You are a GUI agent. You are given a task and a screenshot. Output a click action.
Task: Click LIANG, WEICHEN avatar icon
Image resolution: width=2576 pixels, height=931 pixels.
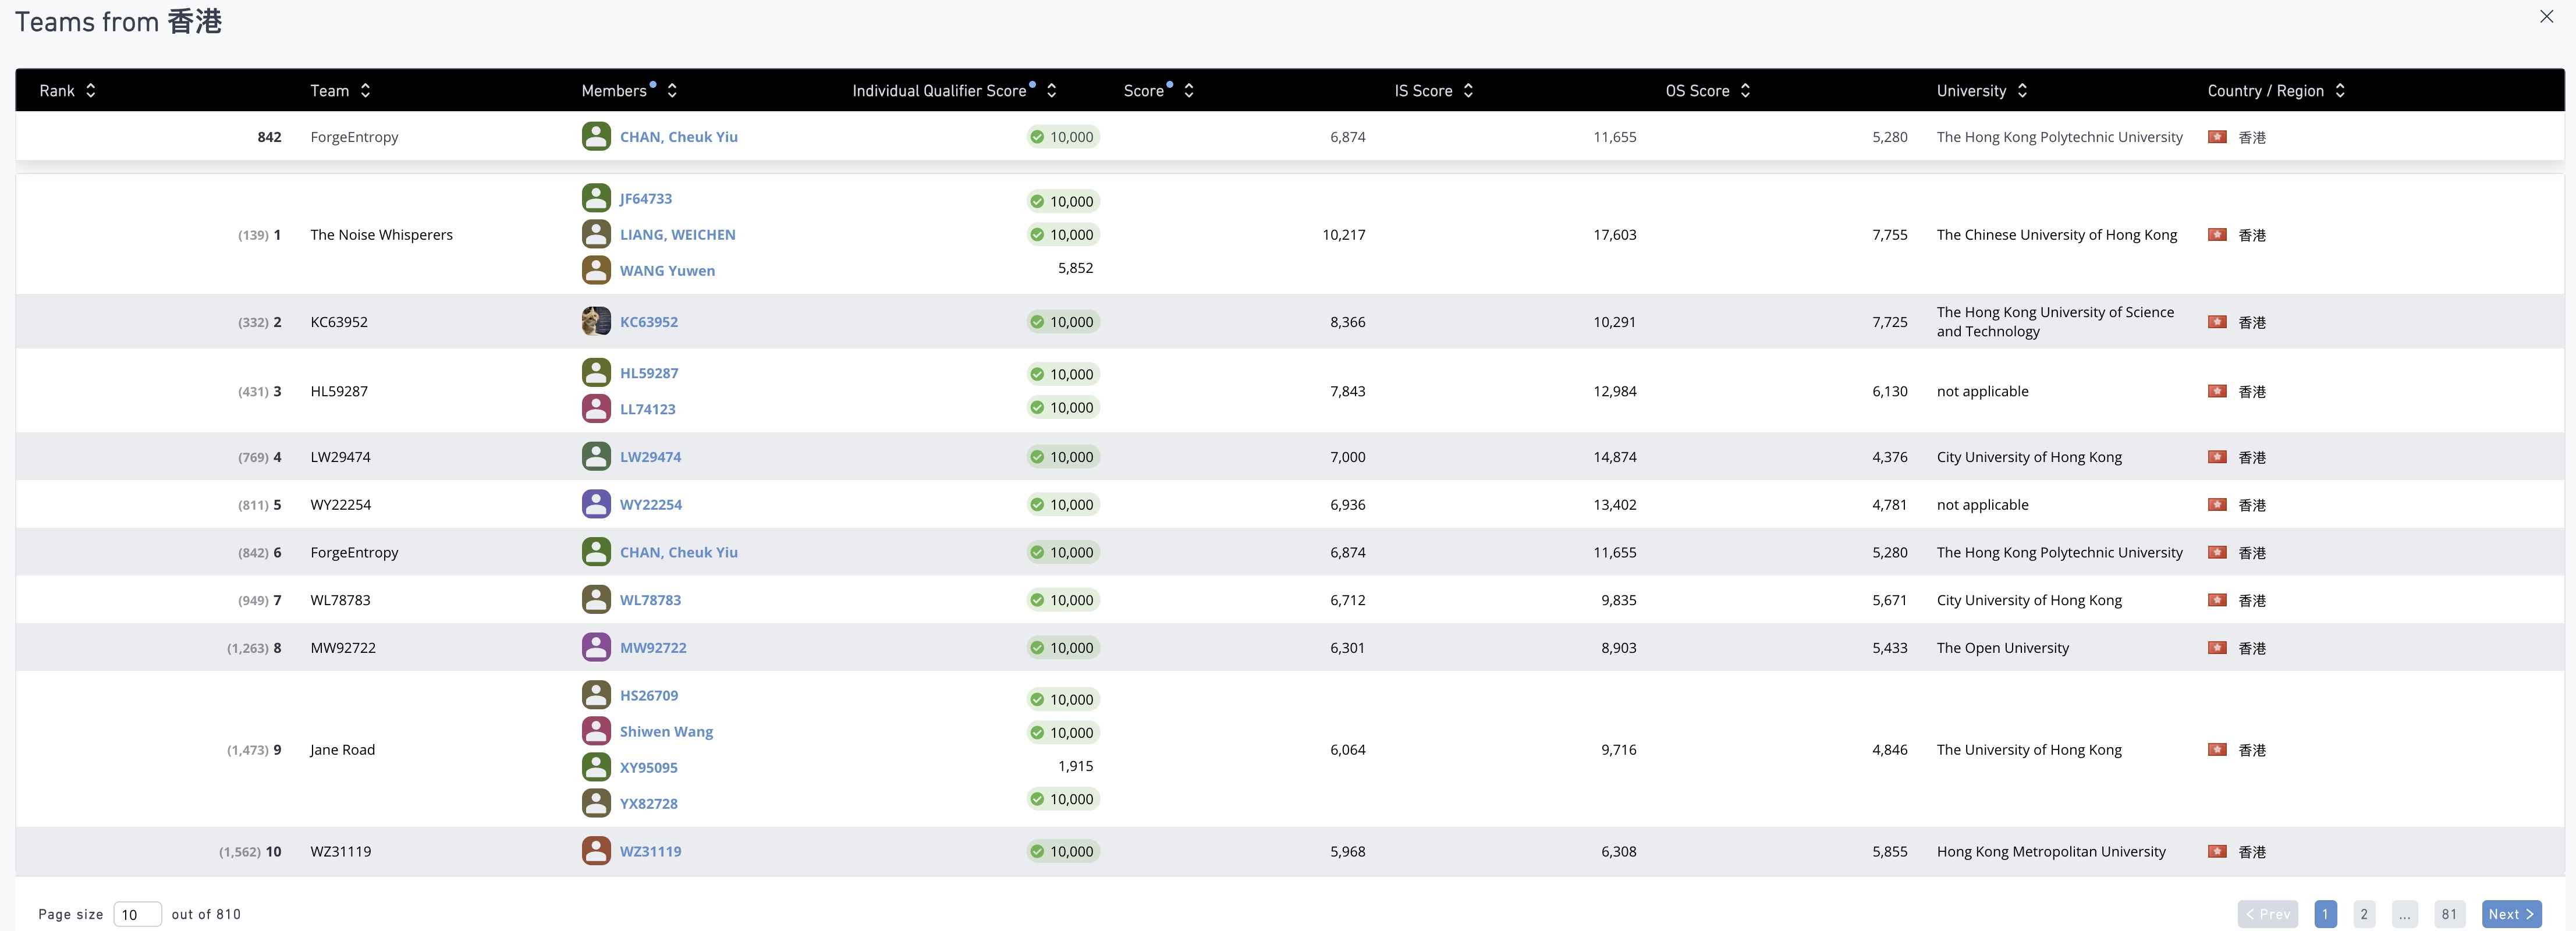(x=596, y=233)
